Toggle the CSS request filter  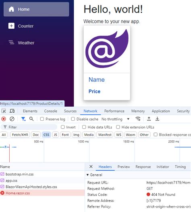click(46, 135)
